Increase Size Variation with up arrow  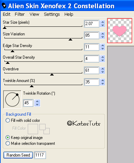click(x=102, y=34)
